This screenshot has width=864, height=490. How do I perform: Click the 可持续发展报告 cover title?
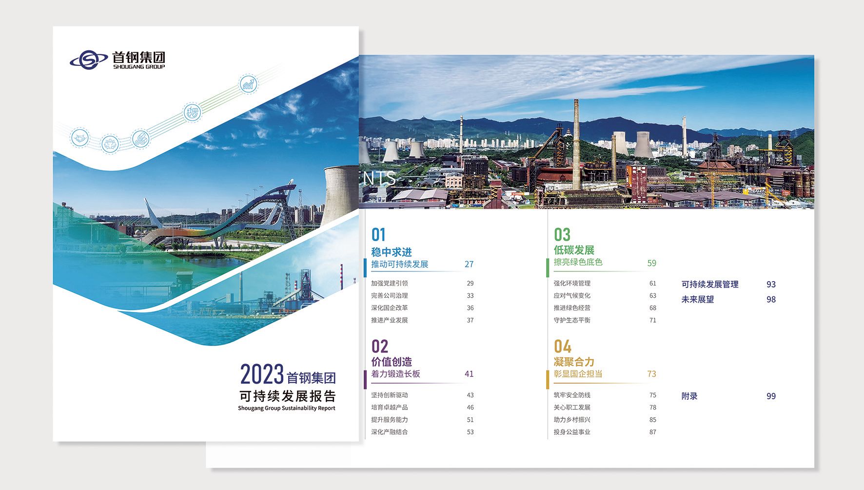point(287,396)
